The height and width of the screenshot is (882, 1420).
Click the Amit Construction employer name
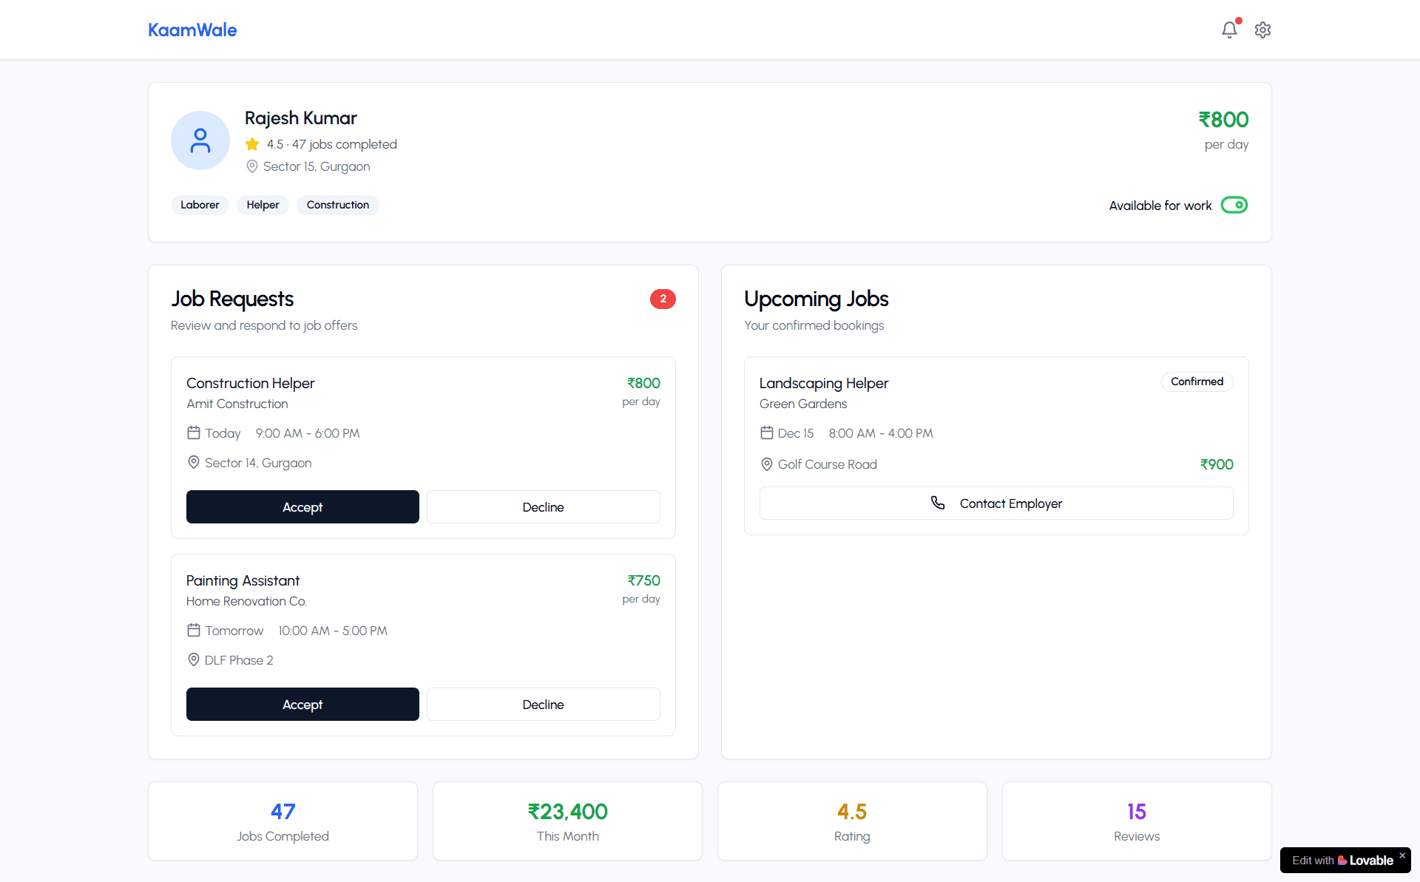tap(237, 404)
